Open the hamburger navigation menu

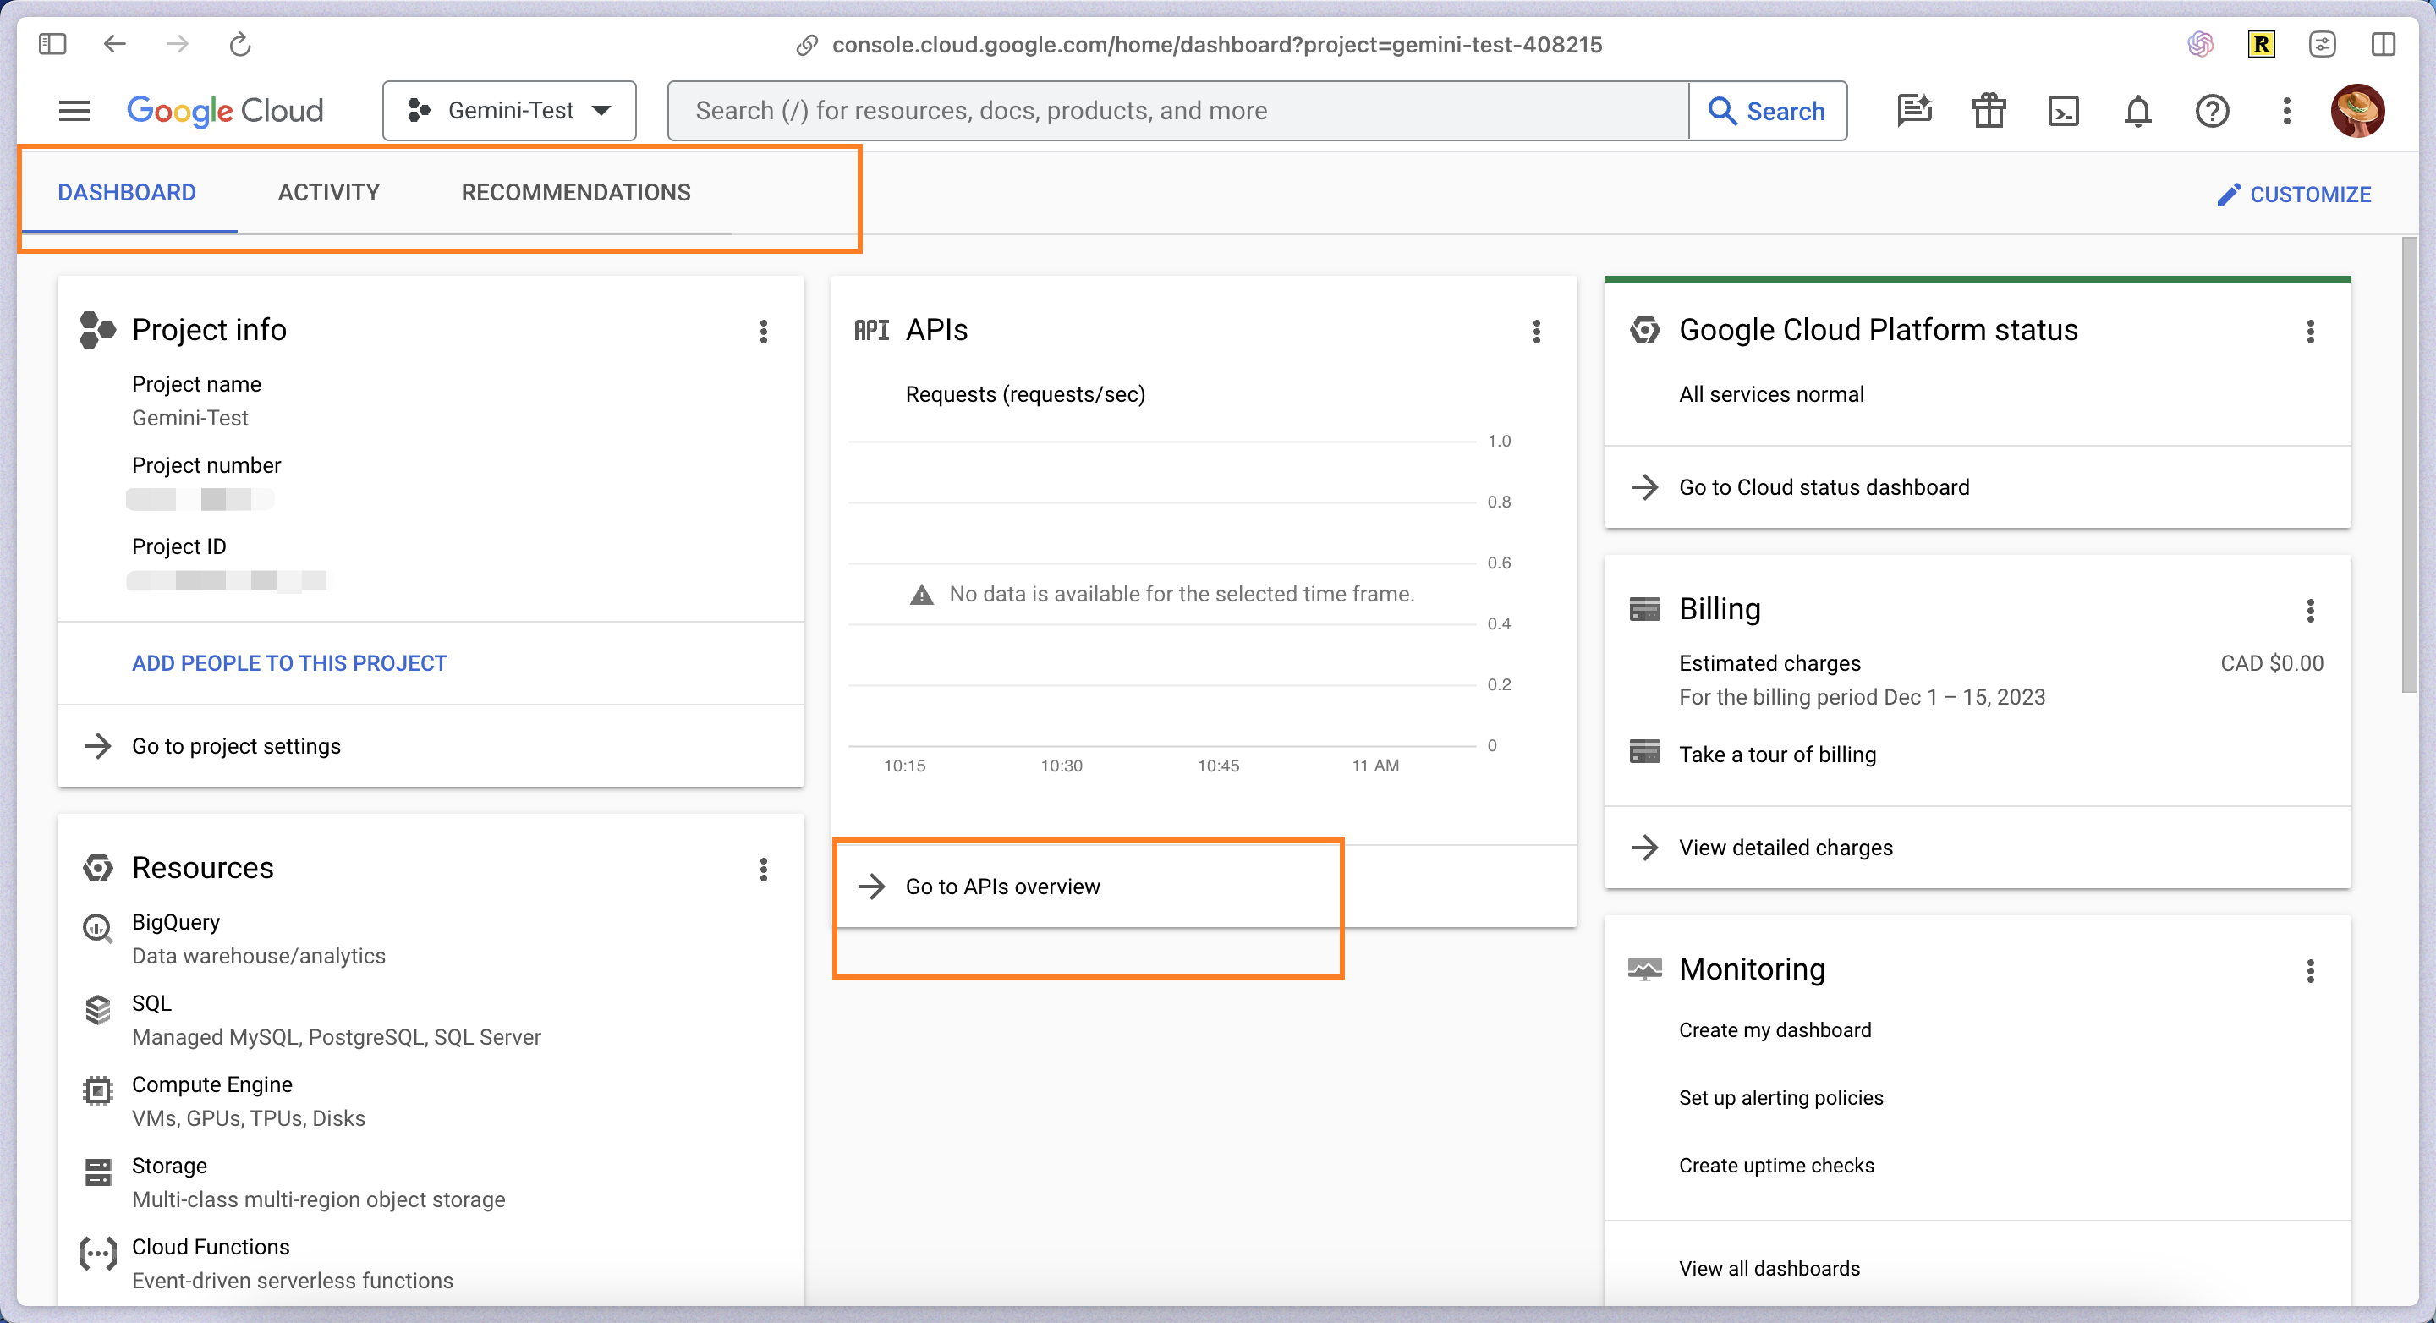[74, 111]
